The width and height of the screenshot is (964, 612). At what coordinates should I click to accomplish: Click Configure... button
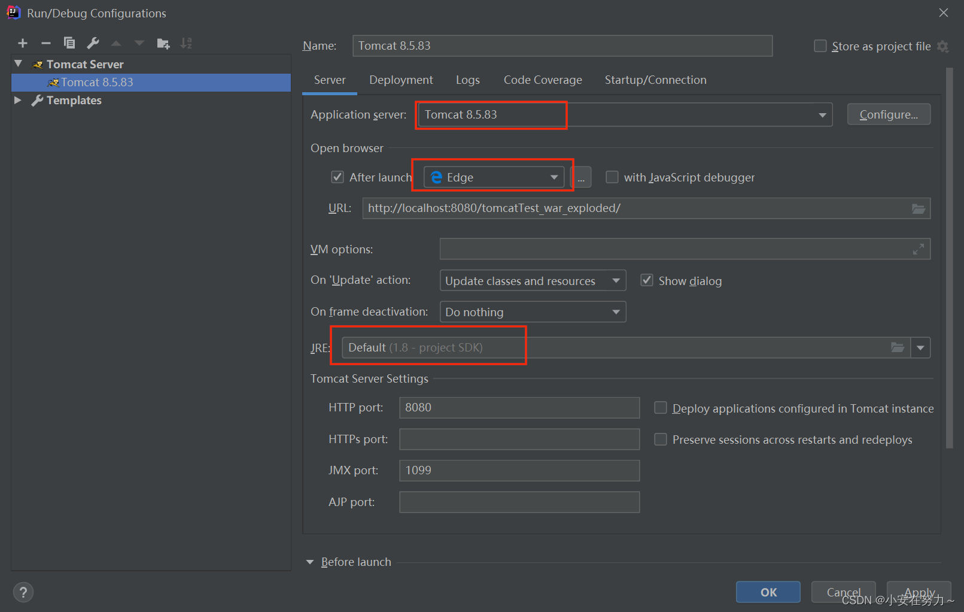889,114
